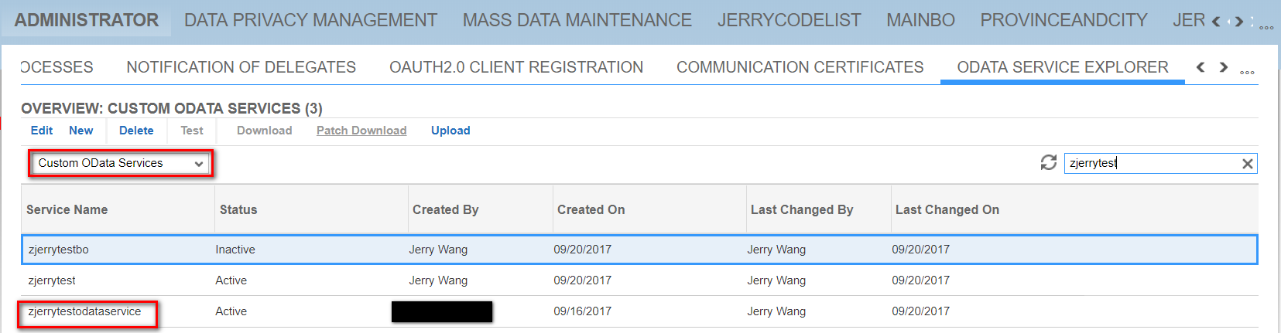Open the subtab overflow ellipsis menu
The width and height of the screenshot is (1281, 333).
[1247, 72]
